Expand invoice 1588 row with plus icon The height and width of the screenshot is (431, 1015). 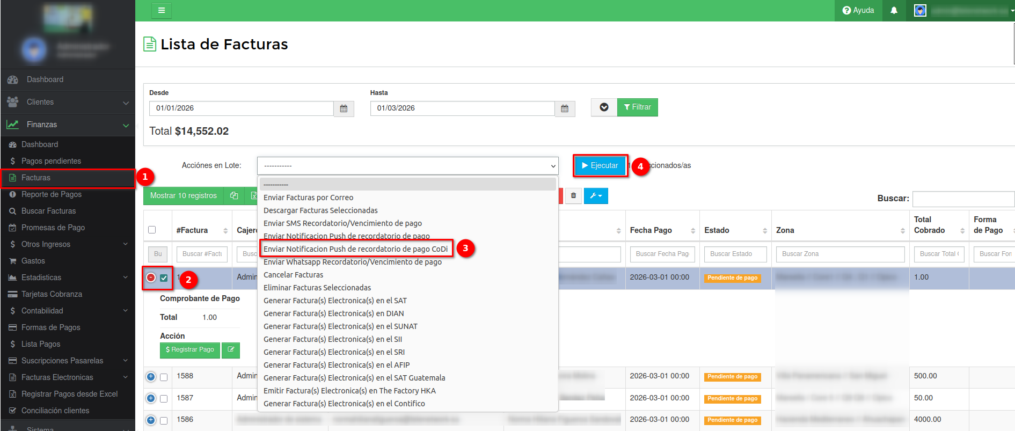(151, 377)
